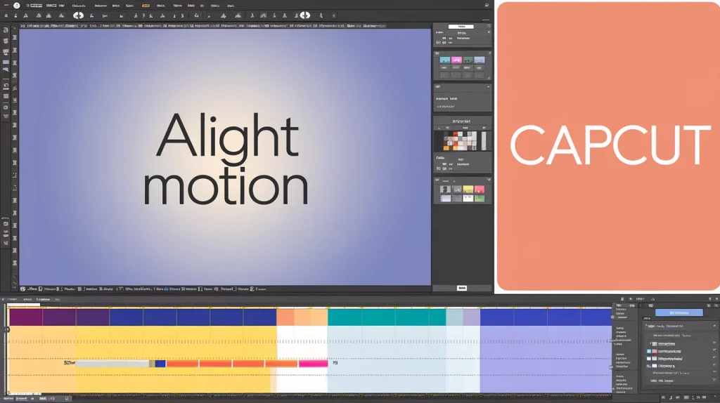The image size is (720, 403).
Task: Select the "Alight motion" text on the canvas
Action: click(226, 159)
